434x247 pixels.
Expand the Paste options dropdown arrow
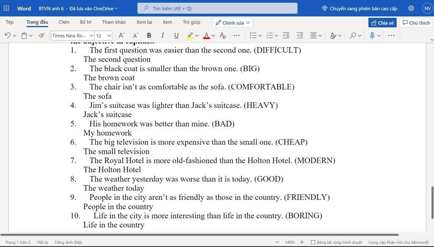coord(31,36)
